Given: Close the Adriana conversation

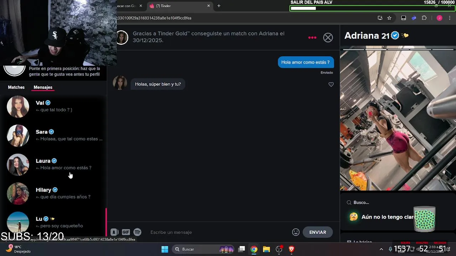Looking at the screenshot, I should coord(328,37).
